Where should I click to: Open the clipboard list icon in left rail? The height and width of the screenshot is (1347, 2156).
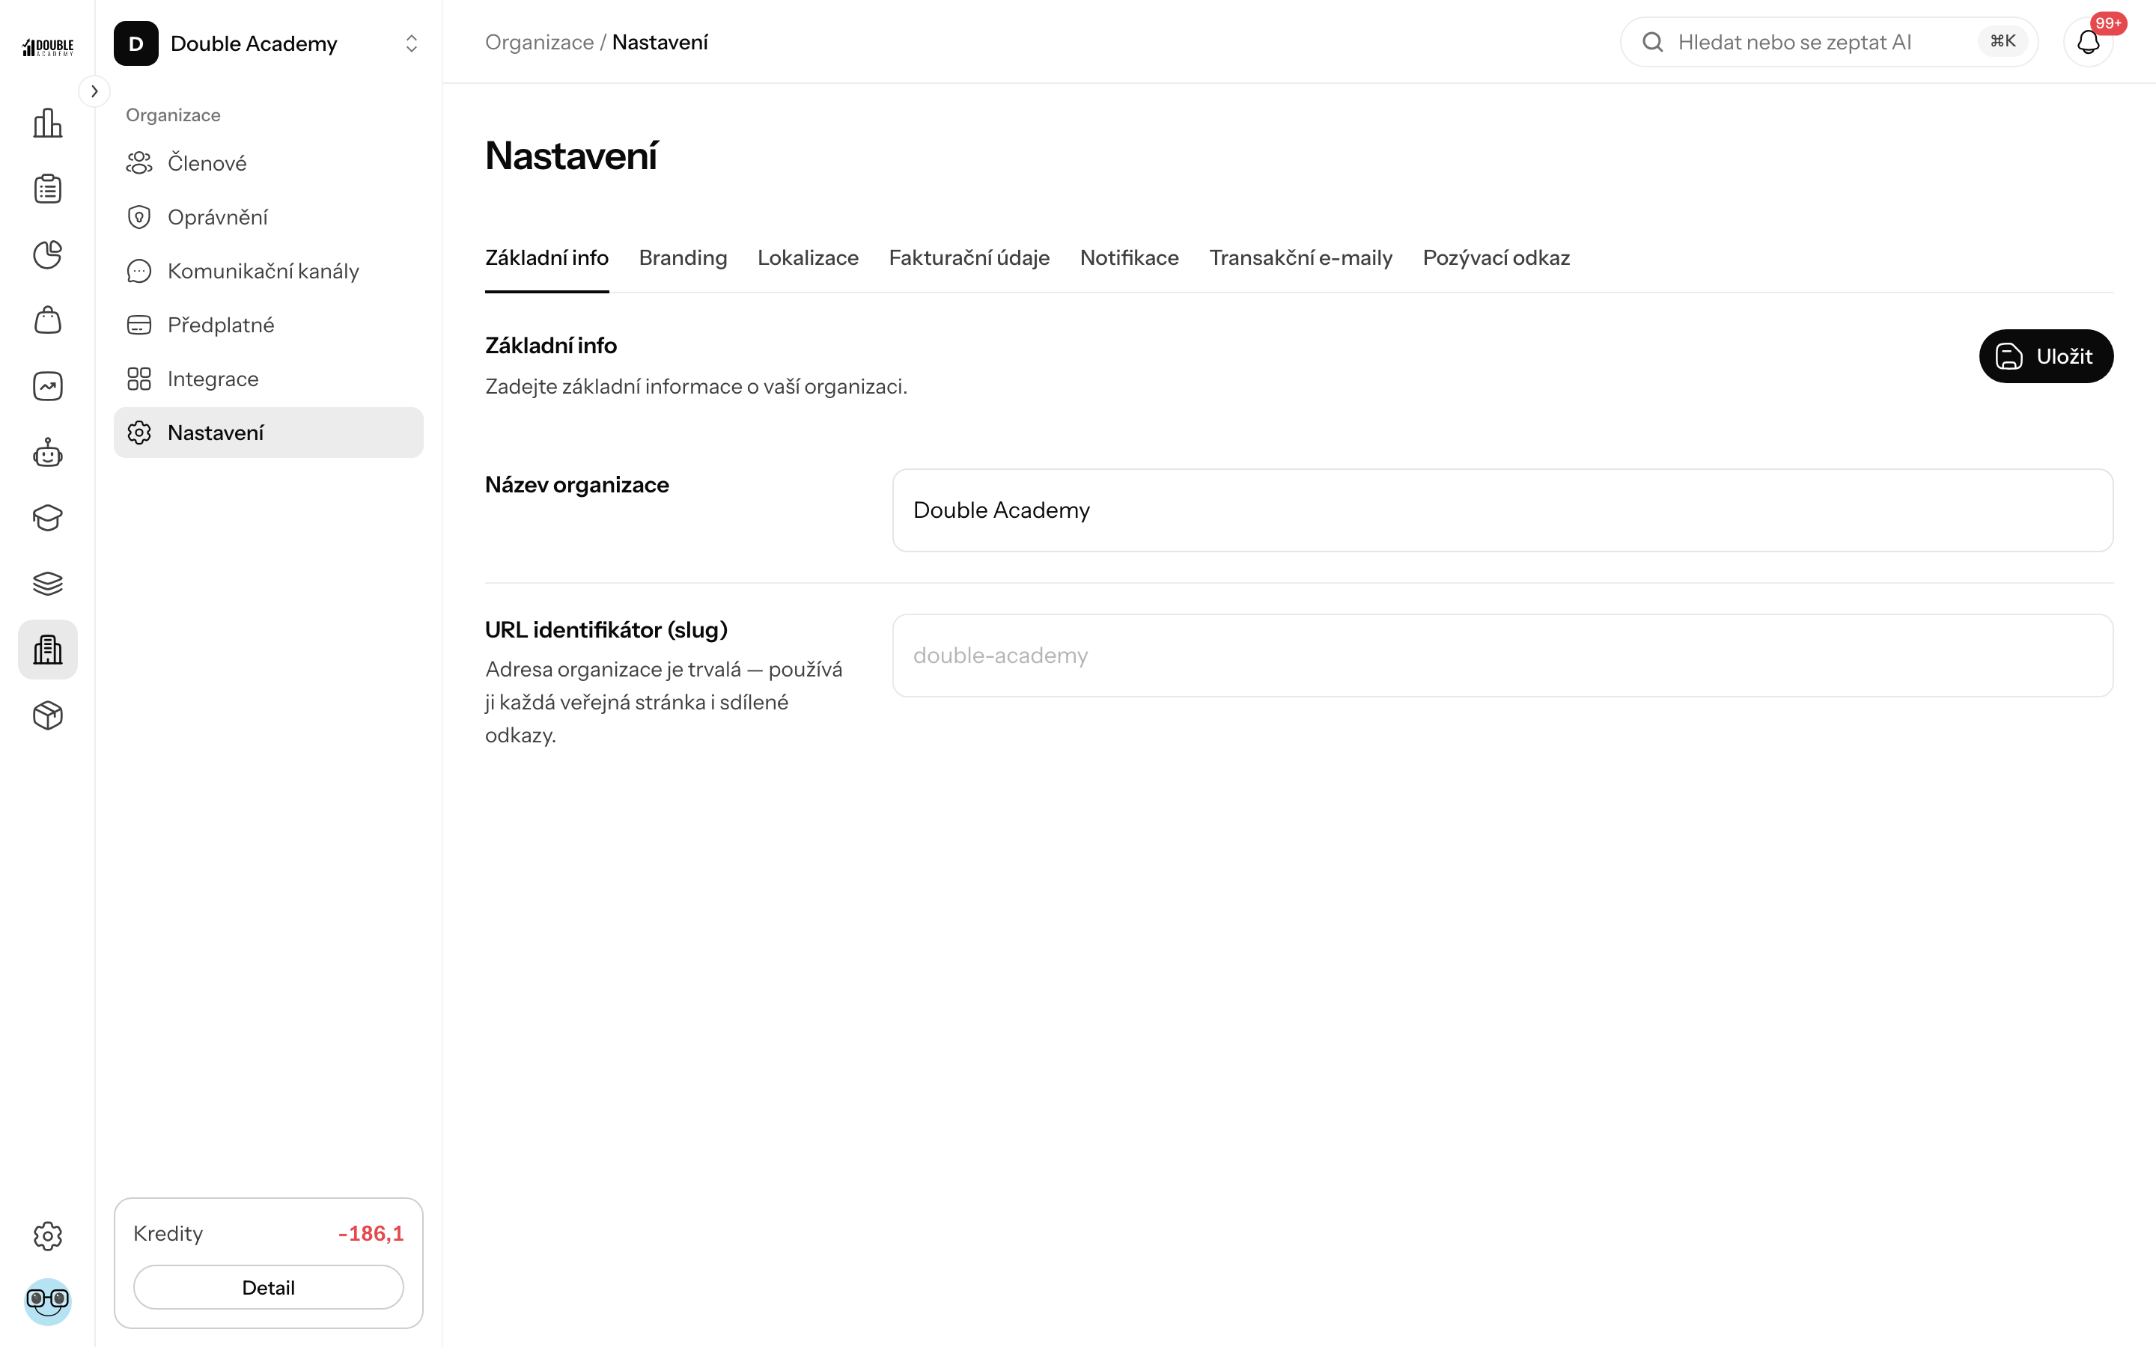tap(47, 189)
